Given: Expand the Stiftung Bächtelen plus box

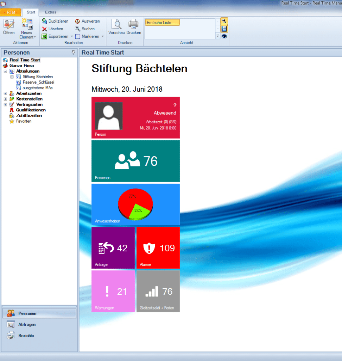Looking at the screenshot, I should pos(12,77).
